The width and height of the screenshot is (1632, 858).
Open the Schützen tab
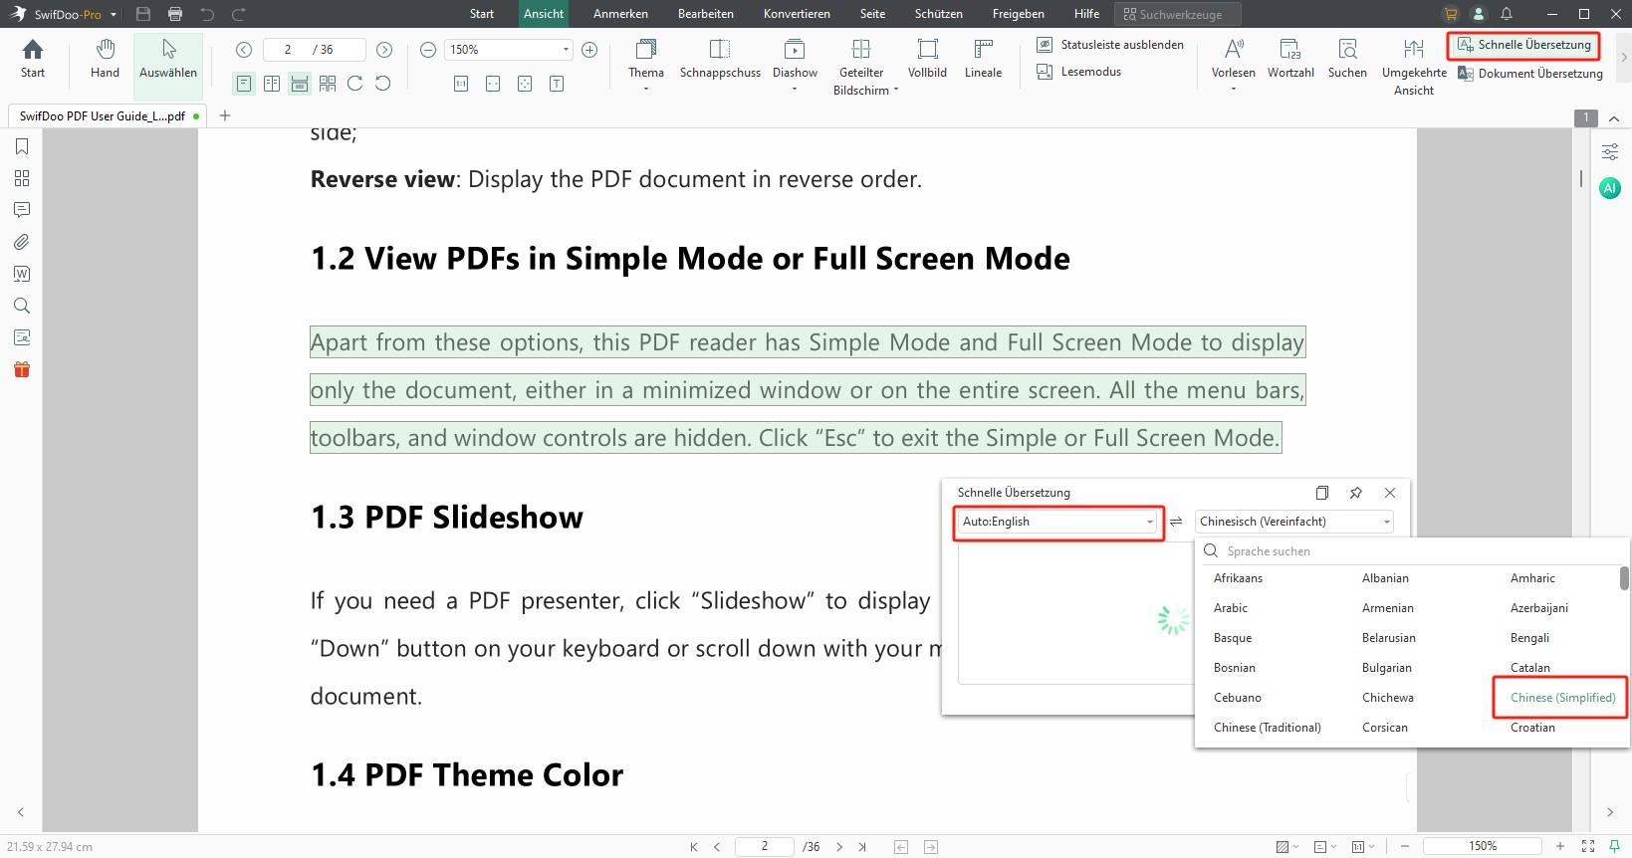939,14
